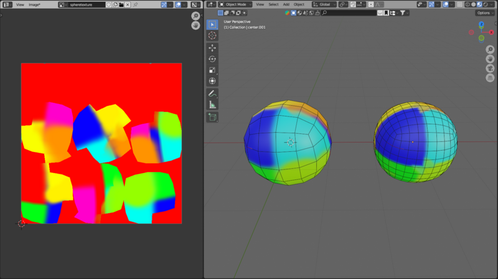Open image file using the folder button
Screen dimensions: 498x279
[121, 4]
